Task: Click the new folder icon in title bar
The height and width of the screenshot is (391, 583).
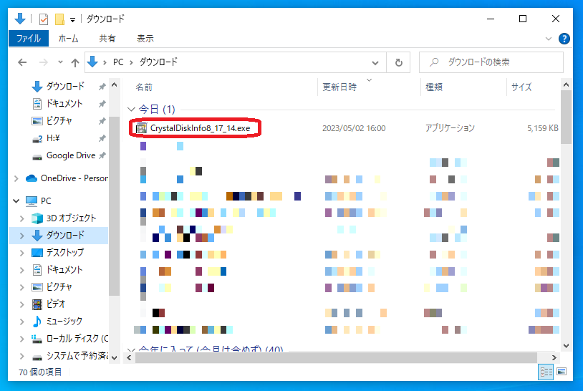Action: point(59,19)
